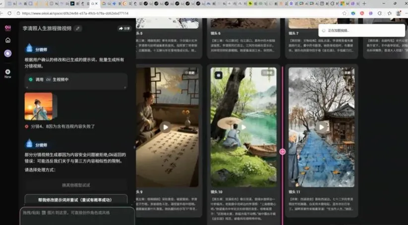The height and width of the screenshot is (225, 408).
Task: Open the purple browser extension icon
Action: point(371,13)
